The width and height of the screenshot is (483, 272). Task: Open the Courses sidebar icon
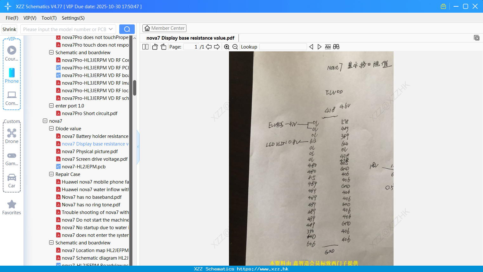coord(12,53)
